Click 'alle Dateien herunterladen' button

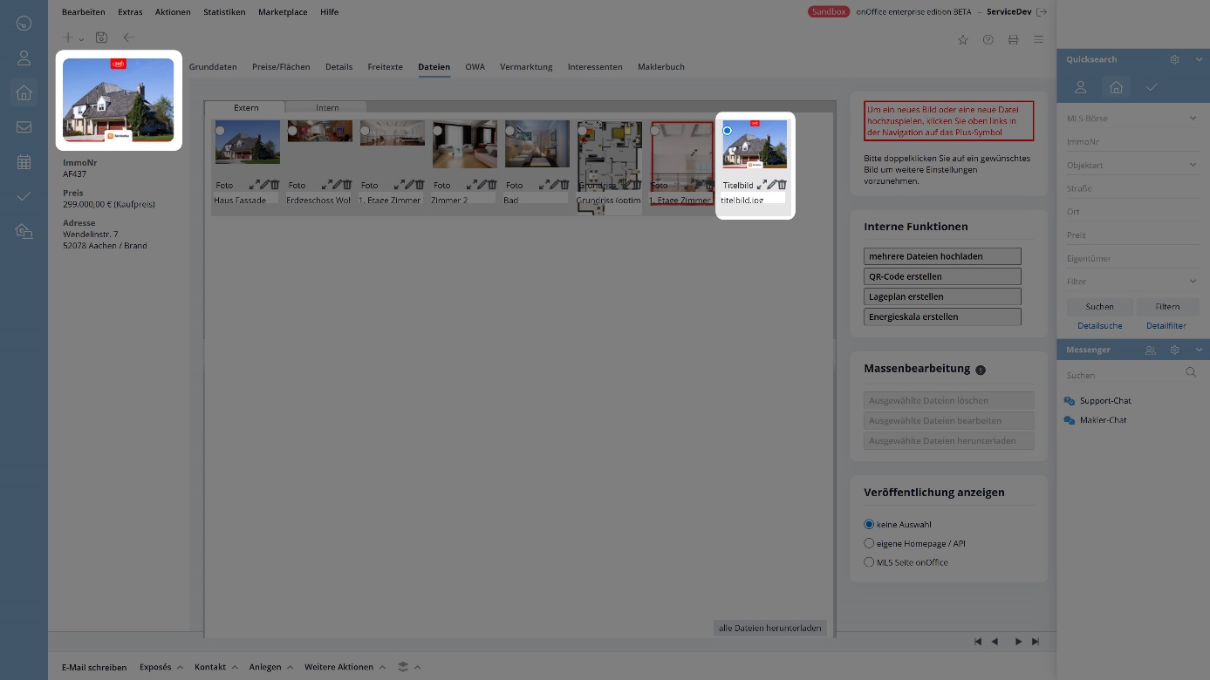pyautogui.click(x=769, y=628)
